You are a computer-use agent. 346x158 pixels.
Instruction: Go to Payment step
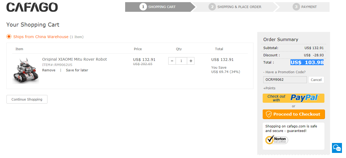[x=304, y=7]
